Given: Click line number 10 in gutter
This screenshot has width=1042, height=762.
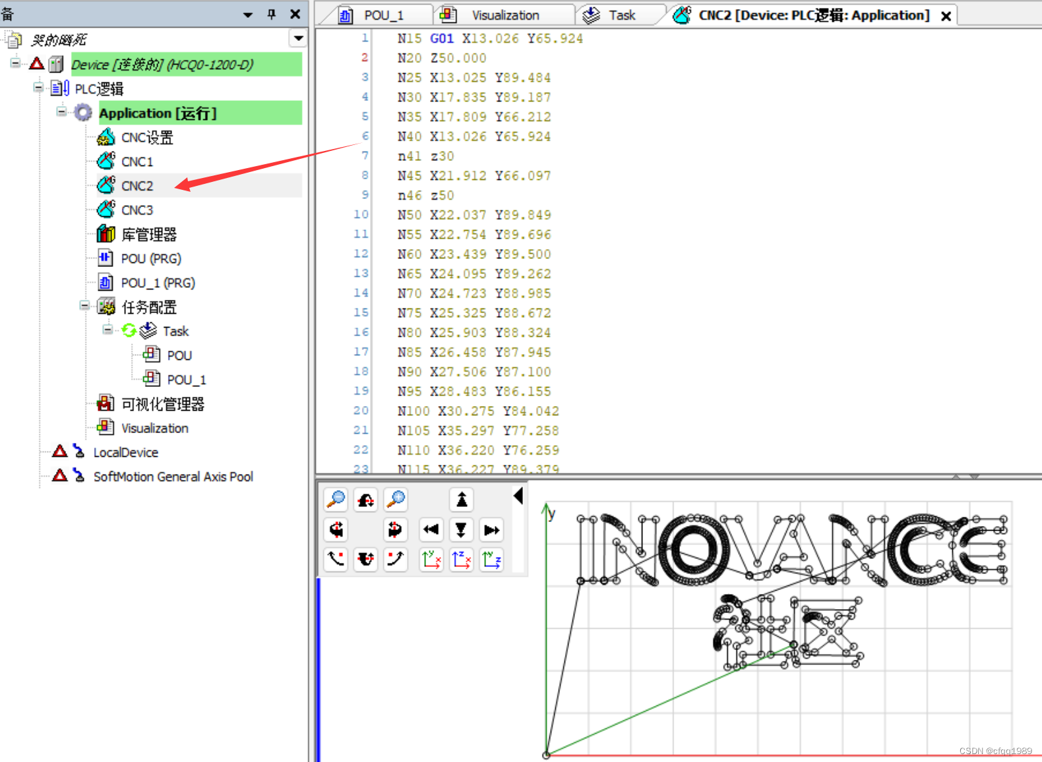Looking at the screenshot, I should 361,214.
